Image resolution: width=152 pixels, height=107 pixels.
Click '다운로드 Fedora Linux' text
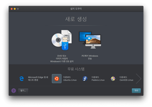(98, 79)
